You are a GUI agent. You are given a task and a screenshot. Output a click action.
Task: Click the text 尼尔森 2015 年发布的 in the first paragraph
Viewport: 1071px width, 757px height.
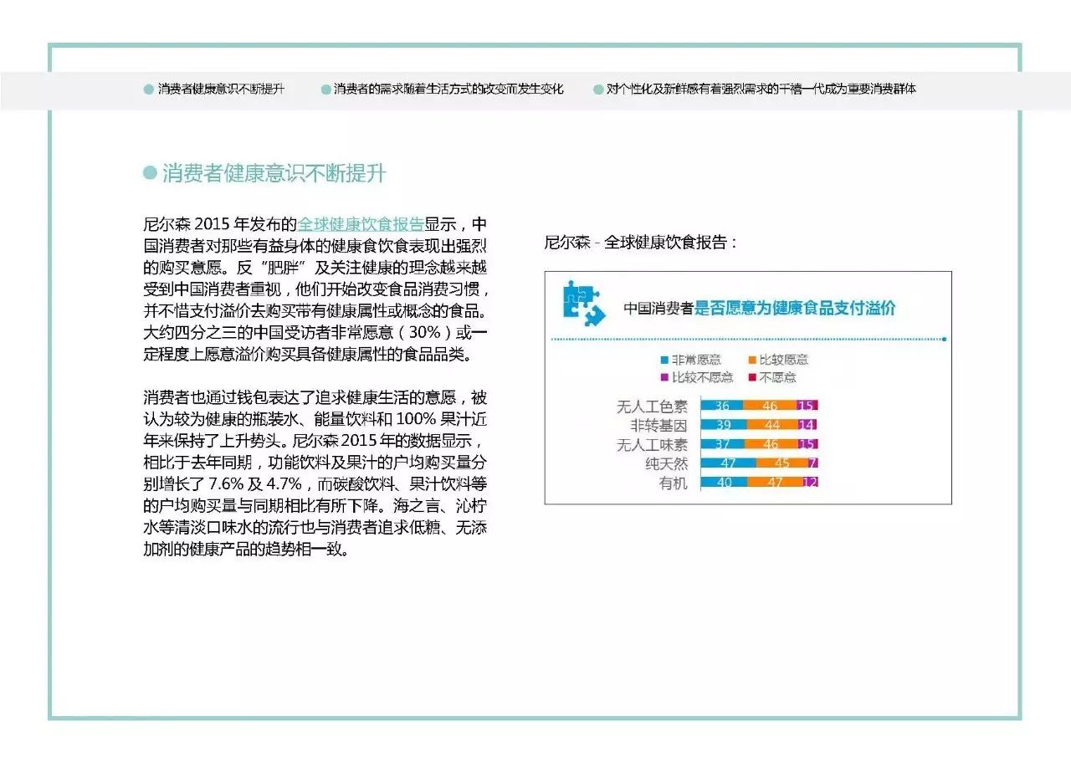tap(221, 225)
